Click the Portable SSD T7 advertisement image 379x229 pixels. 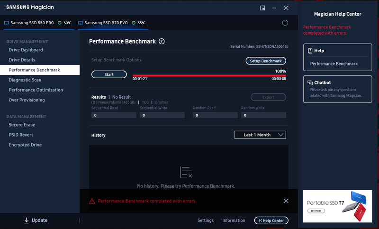pyautogui.click(x=337, y=206)
